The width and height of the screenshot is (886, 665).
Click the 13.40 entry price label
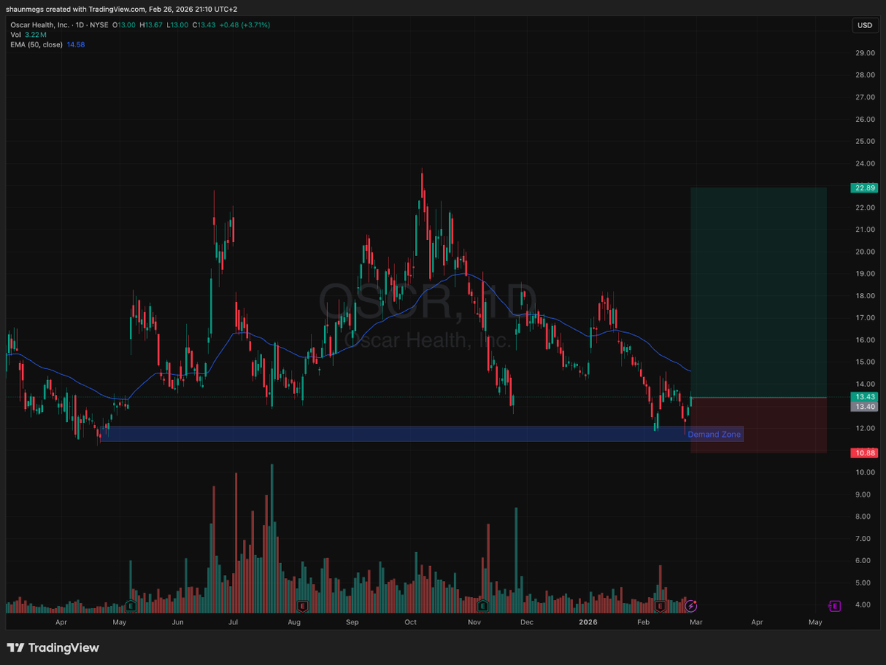pos(865,406)
